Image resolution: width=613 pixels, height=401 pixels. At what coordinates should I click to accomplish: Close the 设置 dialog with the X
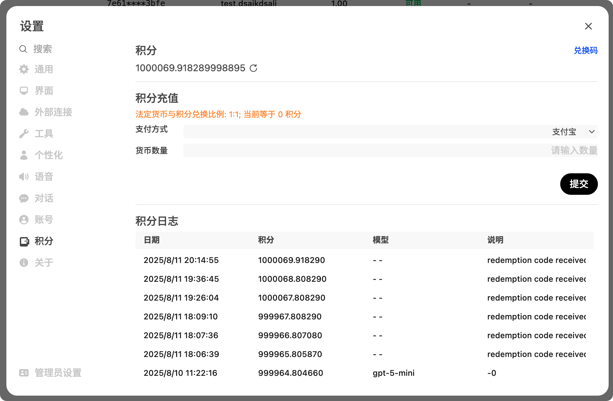pyautogui.click(x=588, y=26)
